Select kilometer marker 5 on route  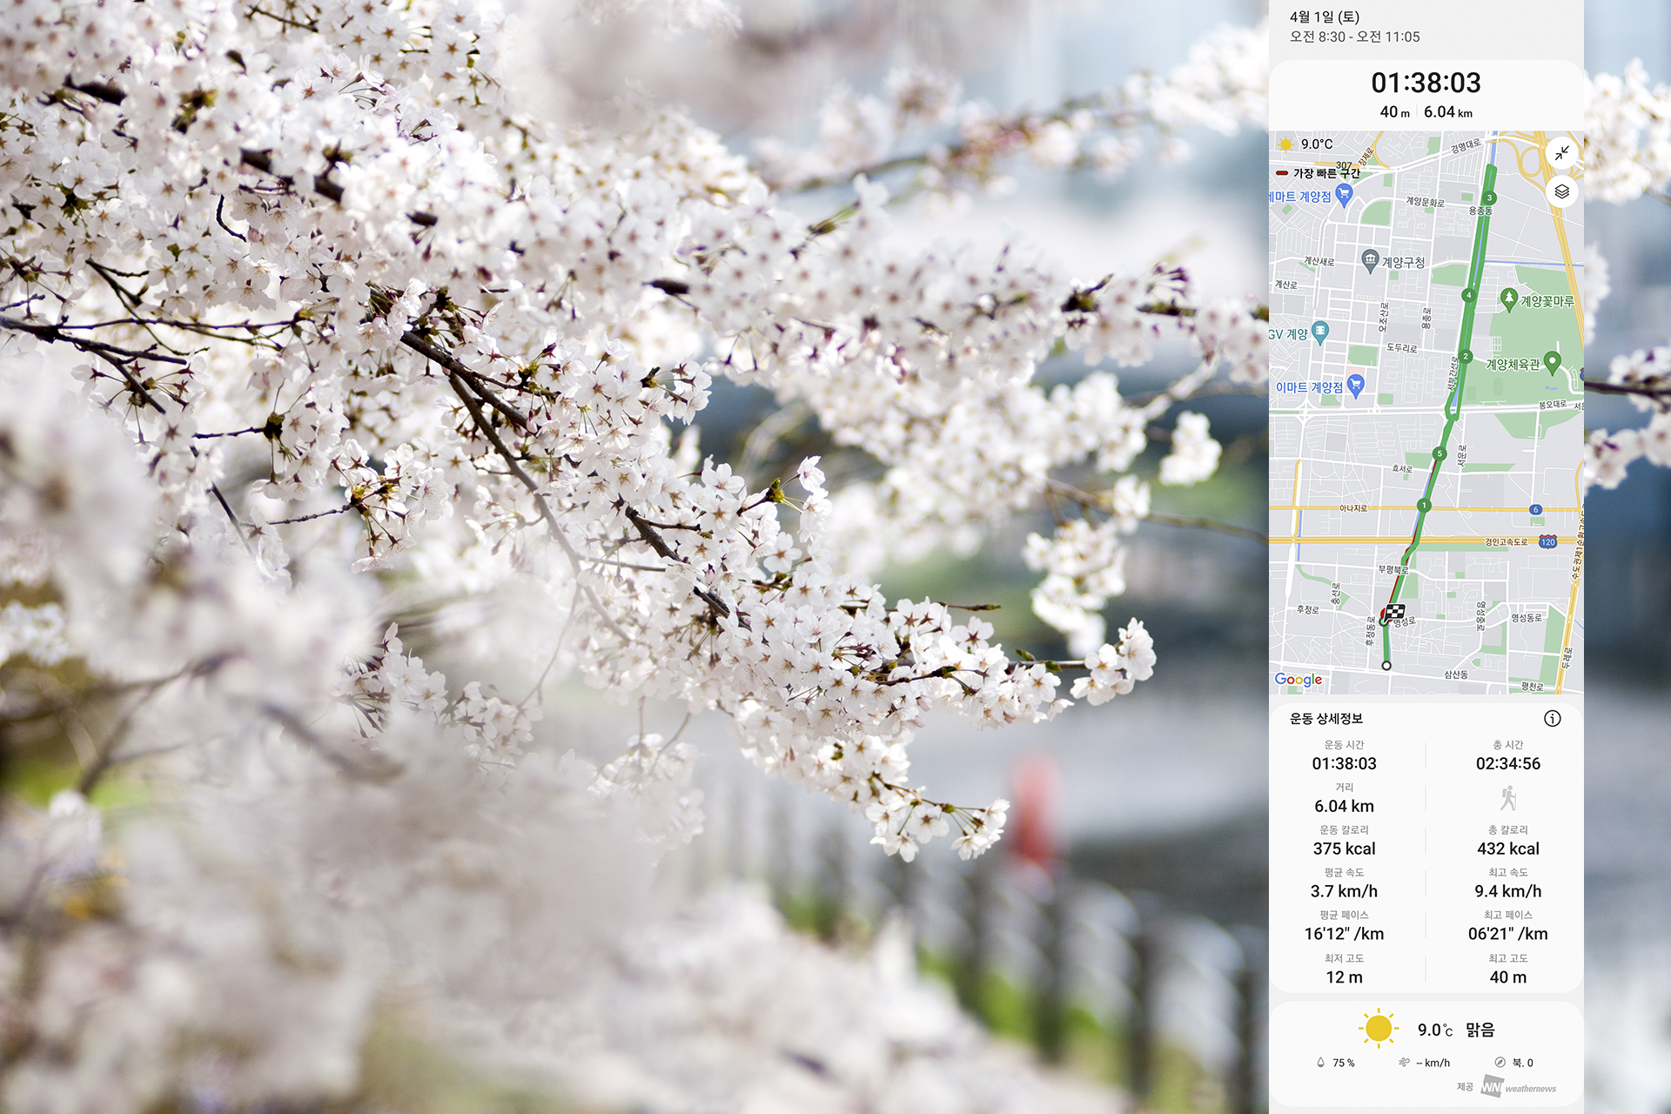1439,453
